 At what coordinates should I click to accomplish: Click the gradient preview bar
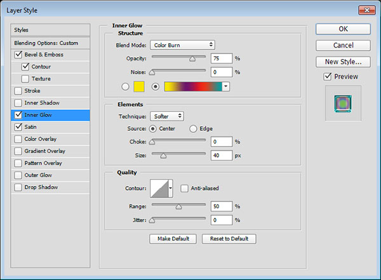coord(192,86)
